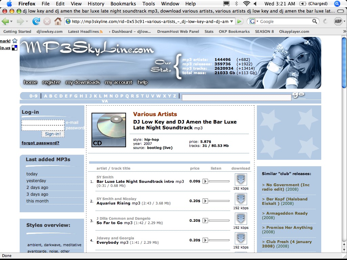This screenshot has width=347, height=260.
Task: Open the back button history dropdown arrow
Action: [x=11, y=21]
